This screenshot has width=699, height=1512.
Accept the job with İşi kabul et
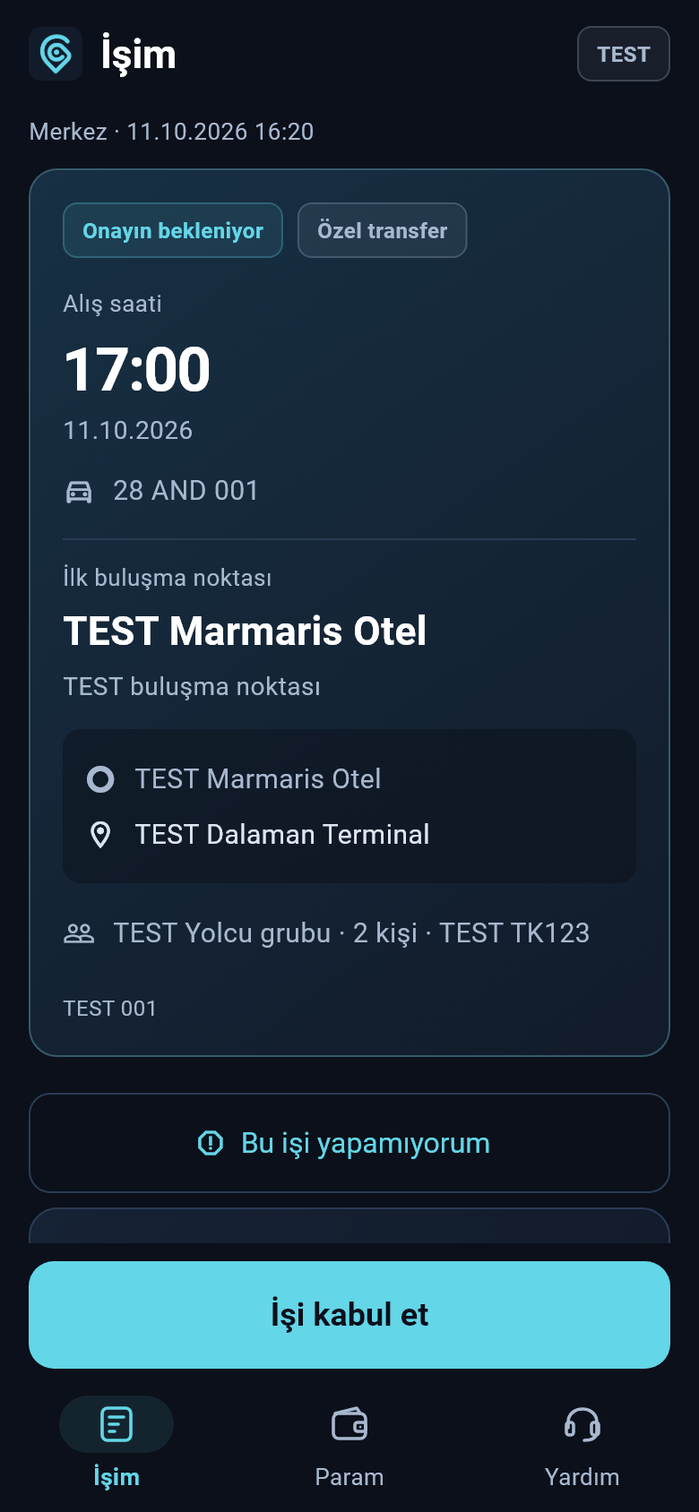[349, 1314]
